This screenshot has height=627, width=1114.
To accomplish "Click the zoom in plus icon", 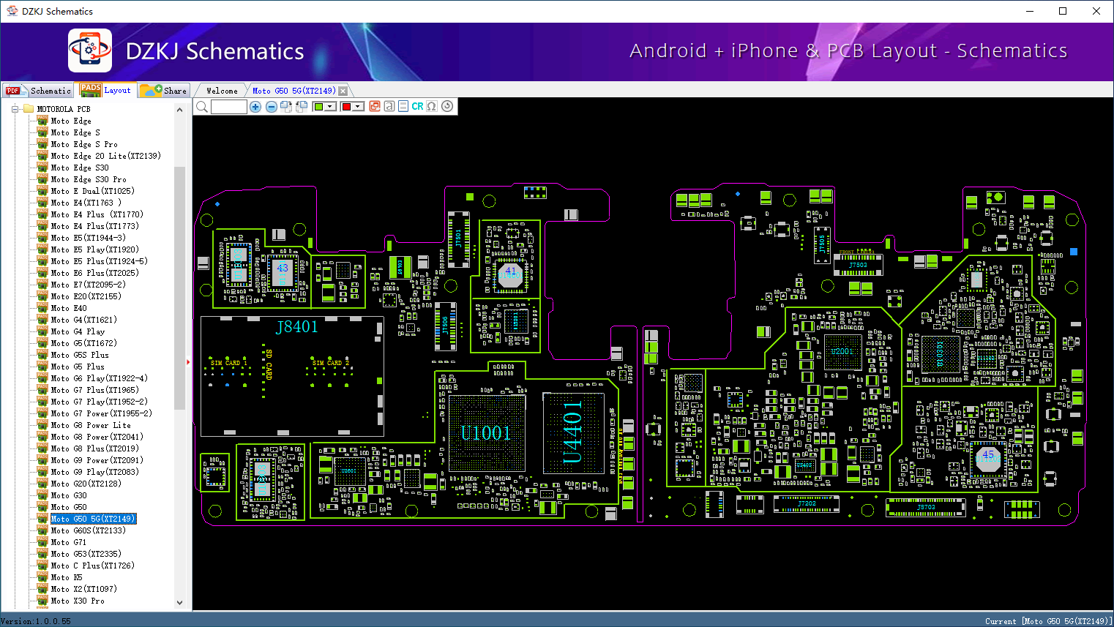I will (255, 107).
